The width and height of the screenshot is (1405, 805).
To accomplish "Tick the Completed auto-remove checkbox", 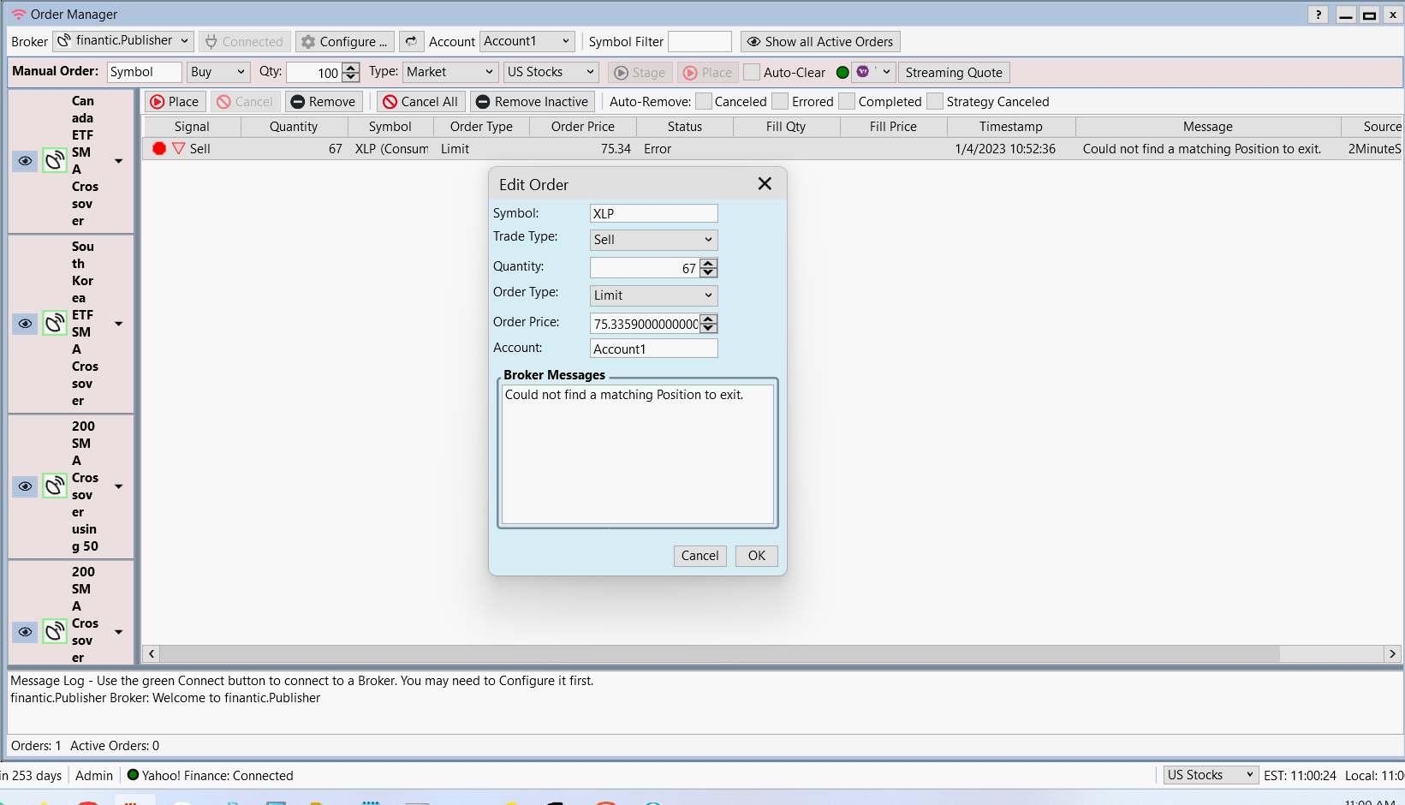I will click(x=847, y=101).
